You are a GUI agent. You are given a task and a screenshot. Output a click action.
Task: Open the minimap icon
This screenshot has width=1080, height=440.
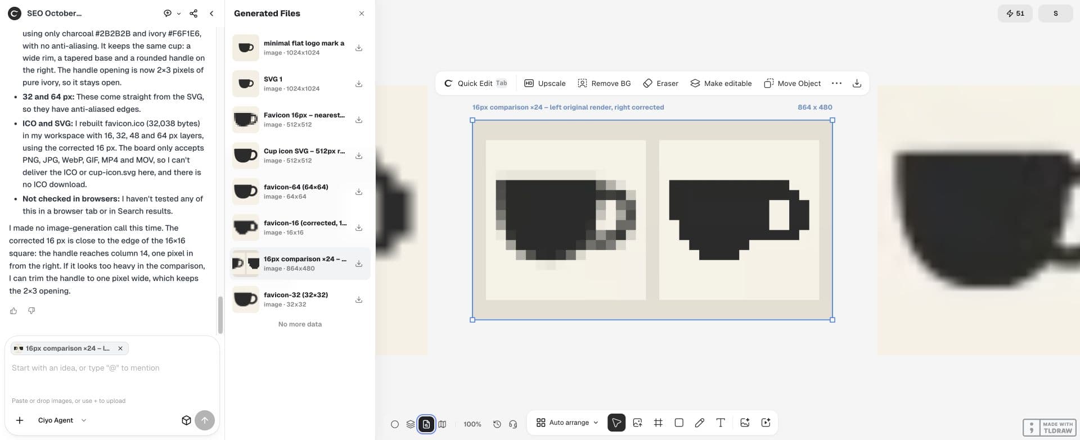pos(442,424)
